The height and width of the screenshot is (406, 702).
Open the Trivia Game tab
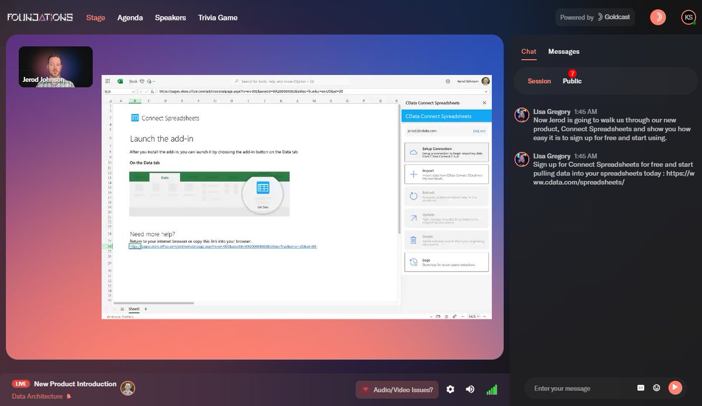(x=218, y=18)
